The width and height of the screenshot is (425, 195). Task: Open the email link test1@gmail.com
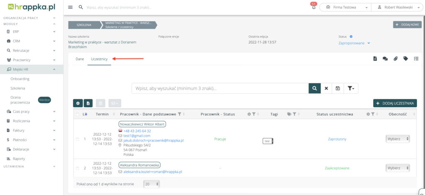point(137,136)
